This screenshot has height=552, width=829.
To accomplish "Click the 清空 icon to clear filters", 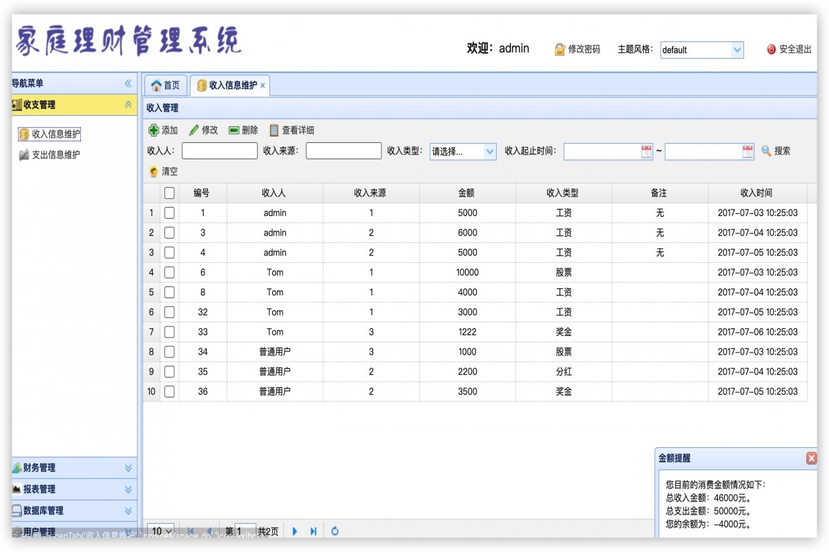I will pos(155,171).
